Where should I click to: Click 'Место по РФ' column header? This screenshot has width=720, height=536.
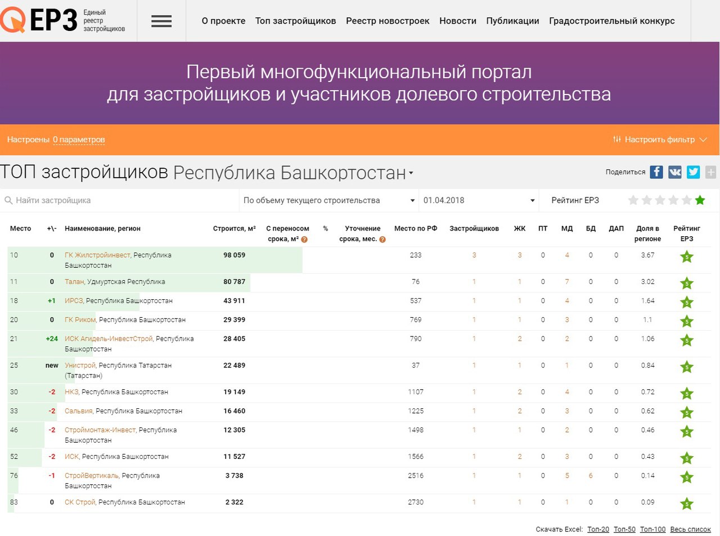tap(416, 228)
